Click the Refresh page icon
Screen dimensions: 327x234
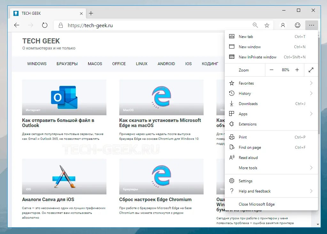pos(45,26)
